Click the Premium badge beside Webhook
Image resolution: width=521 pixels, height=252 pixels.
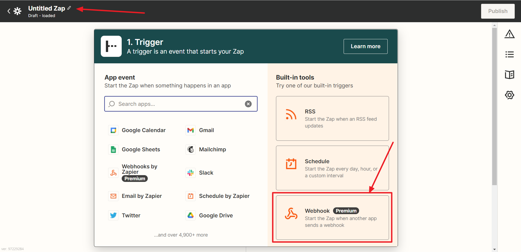[x=346, y=211]
